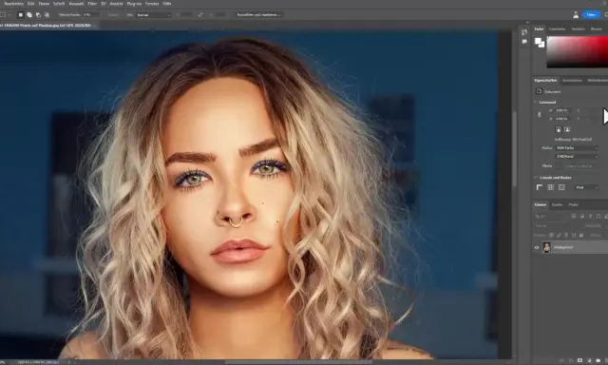Open the layer blend mode dropdown
Screen dimensions: 608x365
click(557, 225)
